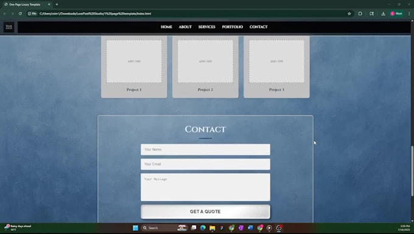
Task: Go to PORTFOLIO in the navigation bar
Action: [233, 27]
